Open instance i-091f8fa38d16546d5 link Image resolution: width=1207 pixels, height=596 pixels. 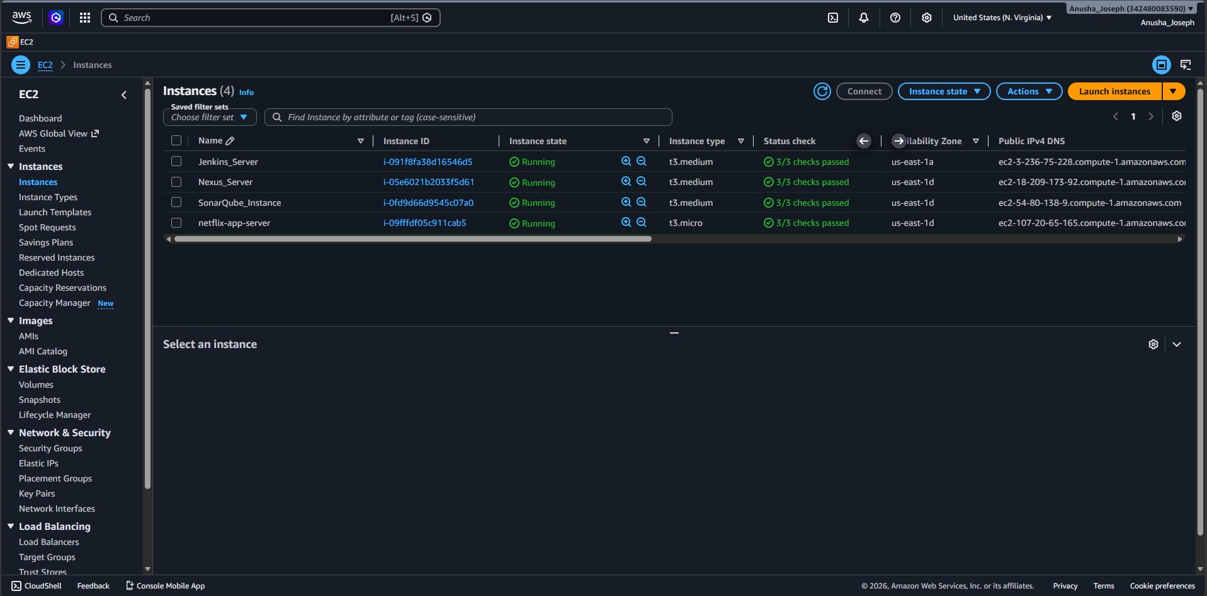tap(428, 162)
